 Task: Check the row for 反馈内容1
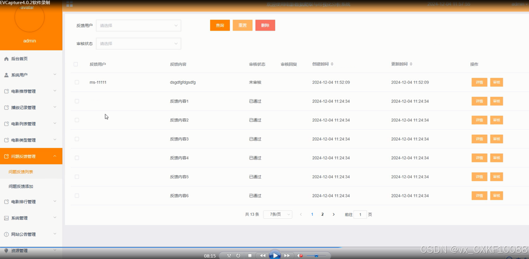click(77, 101)
